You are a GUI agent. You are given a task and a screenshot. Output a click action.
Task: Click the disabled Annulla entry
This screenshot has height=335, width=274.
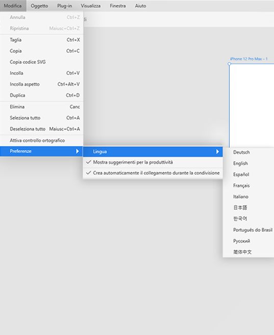(42, 17)
